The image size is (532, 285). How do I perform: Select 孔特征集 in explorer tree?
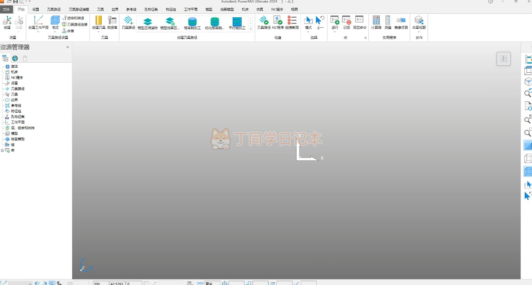(x=17, y=116)
